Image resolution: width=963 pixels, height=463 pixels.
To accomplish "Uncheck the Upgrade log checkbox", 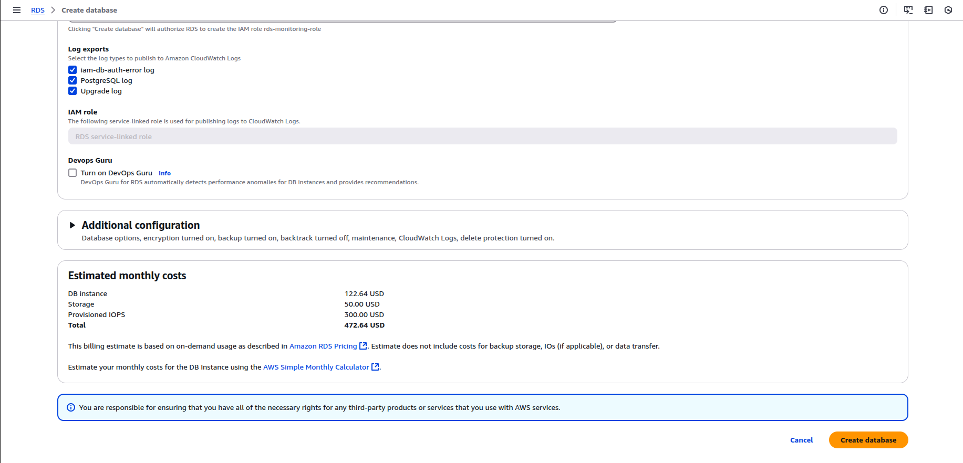I will point(73,91).
